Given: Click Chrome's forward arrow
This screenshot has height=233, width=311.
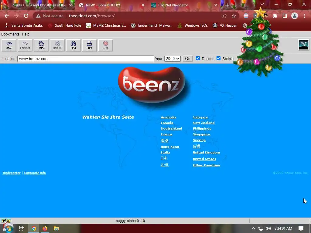Looking at the screenshot, I should 16,16.
